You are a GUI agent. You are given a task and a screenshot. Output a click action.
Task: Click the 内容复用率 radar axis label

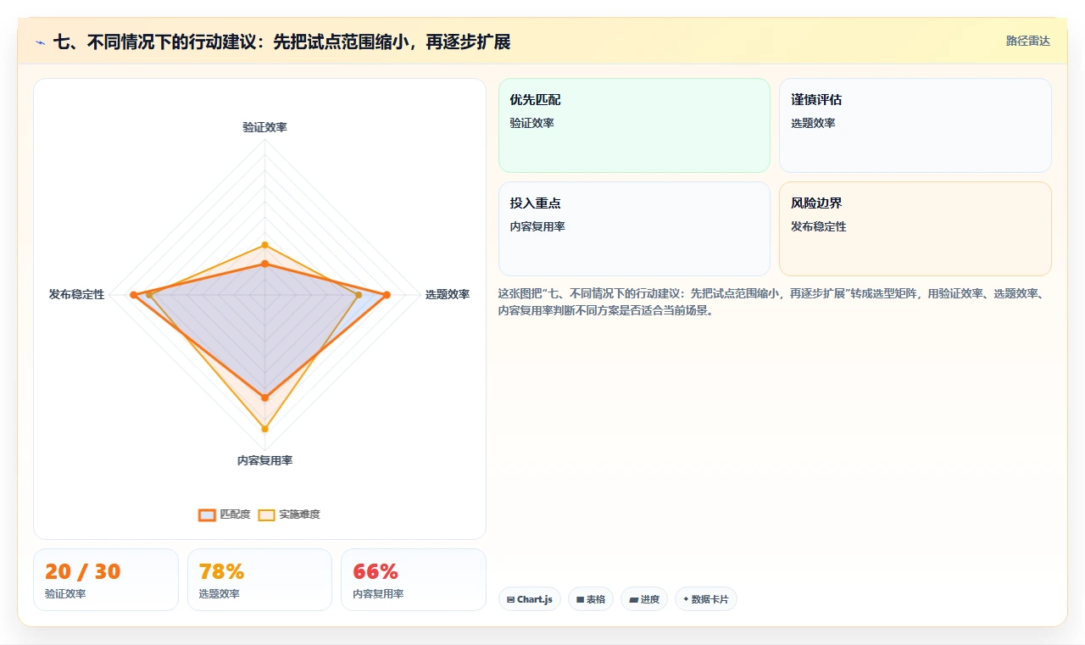click(264, 460)
